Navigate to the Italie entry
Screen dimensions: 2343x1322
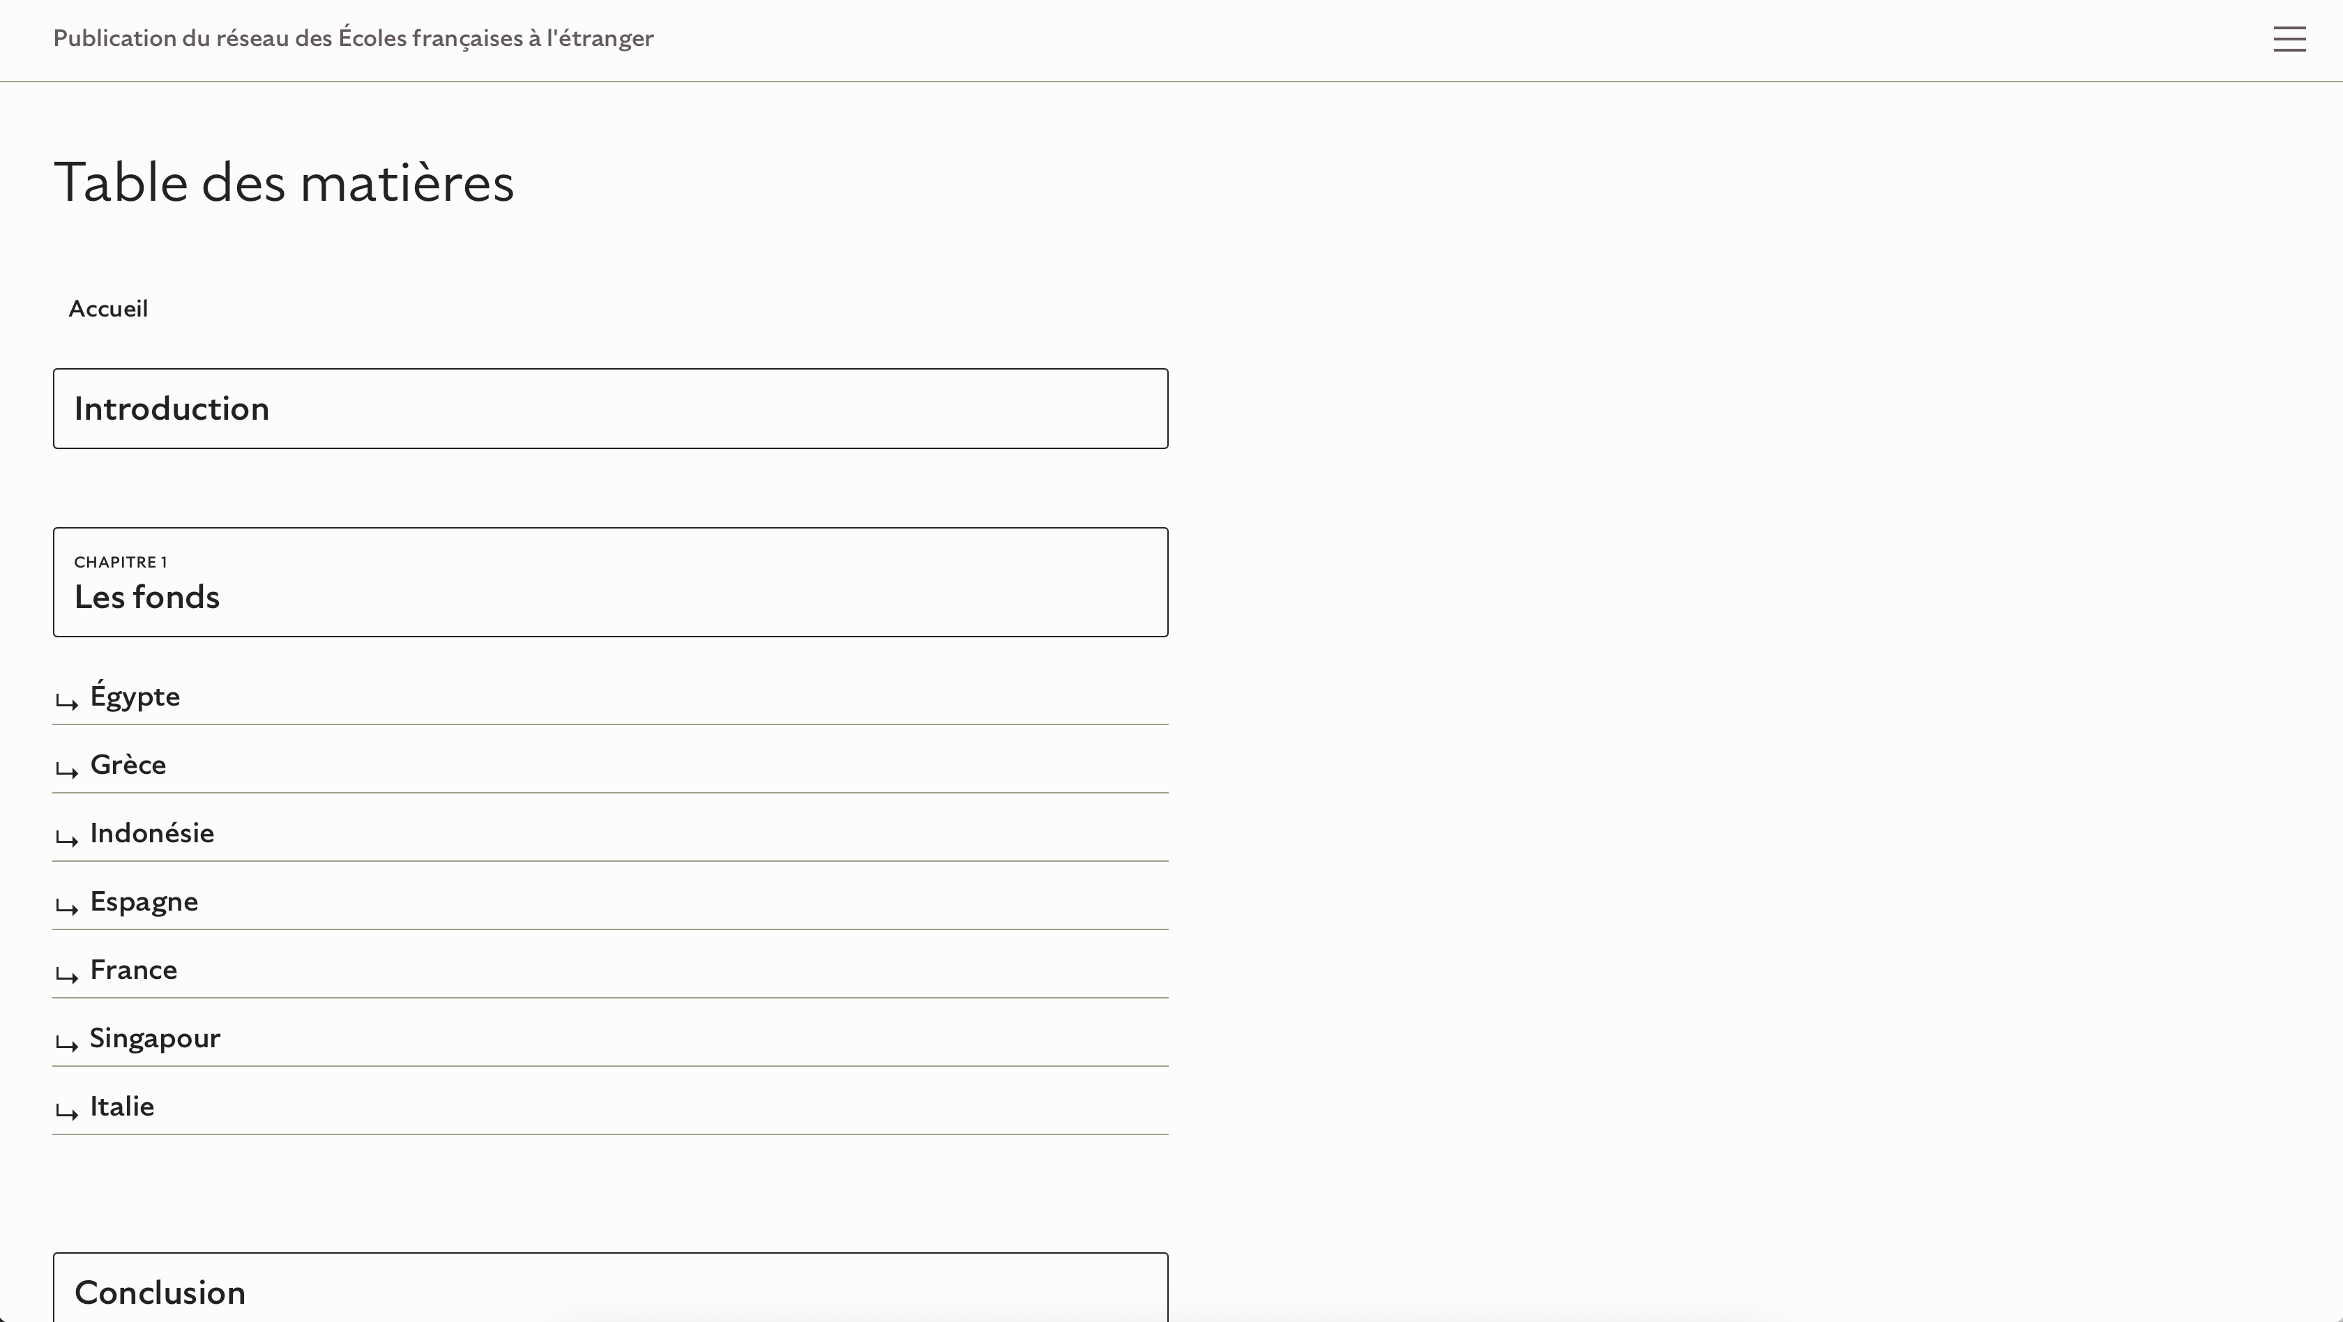[x=122, y=1106]
